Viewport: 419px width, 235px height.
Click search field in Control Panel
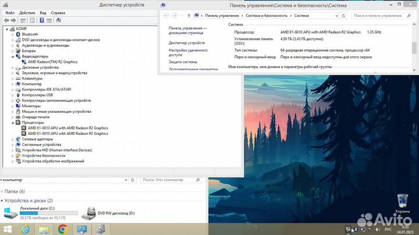tap(382, 16)
